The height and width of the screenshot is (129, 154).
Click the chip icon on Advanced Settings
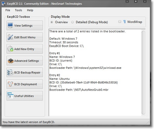coord(10,61)
